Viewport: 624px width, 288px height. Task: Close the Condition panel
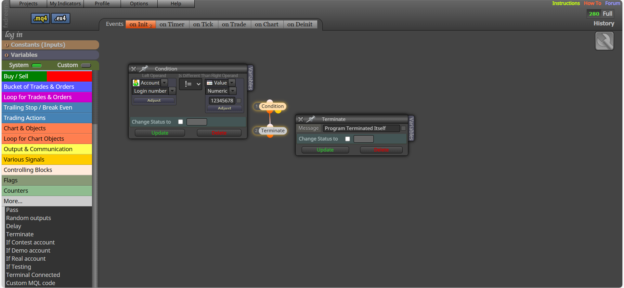tap(134, 69)
